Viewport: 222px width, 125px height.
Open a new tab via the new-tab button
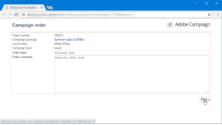tap(50, 7)
